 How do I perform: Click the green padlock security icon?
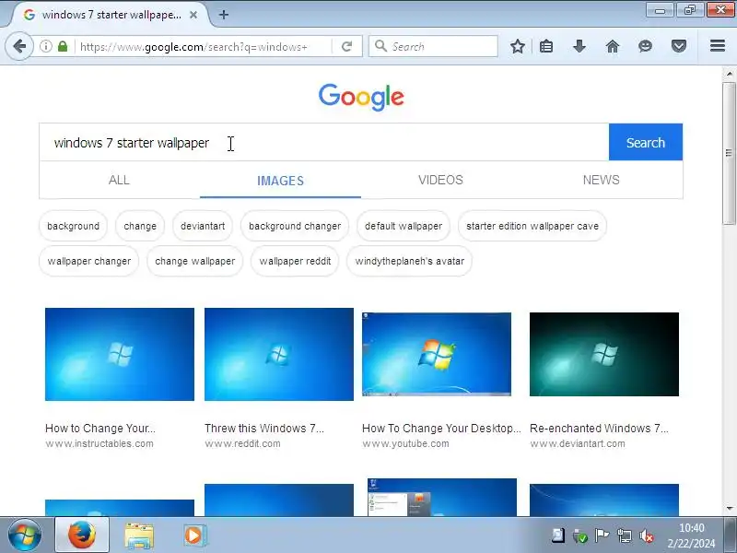point(63,46)
